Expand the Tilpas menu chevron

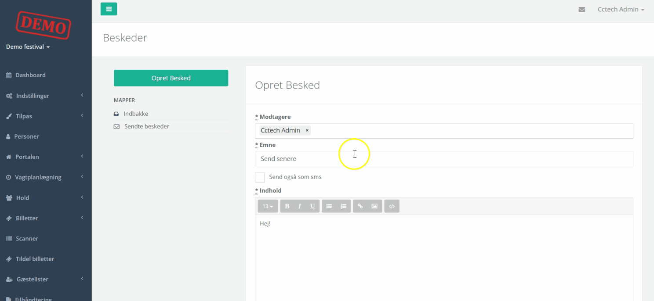point(82,116)
